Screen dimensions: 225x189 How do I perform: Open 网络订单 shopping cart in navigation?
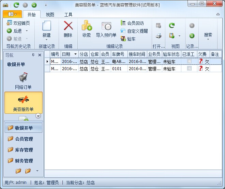(x=23, y=77)
